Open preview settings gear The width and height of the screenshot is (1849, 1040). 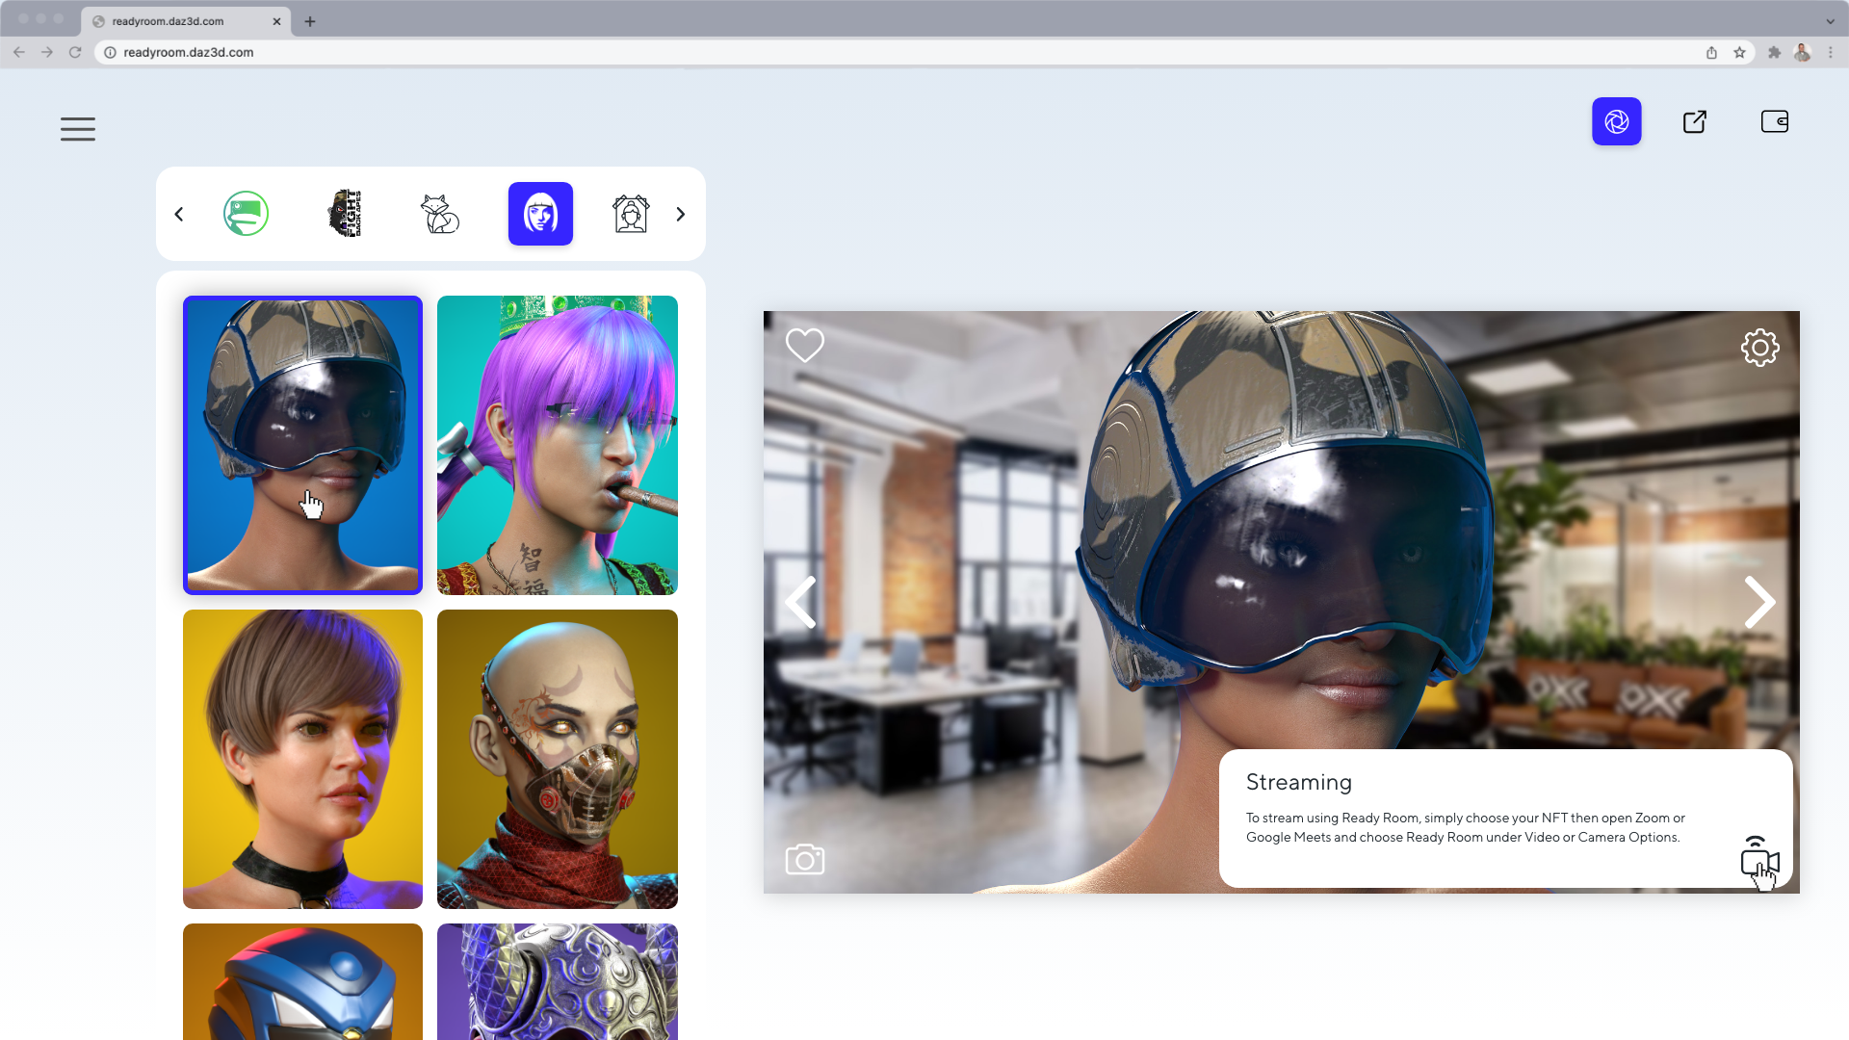[1759, 348]
